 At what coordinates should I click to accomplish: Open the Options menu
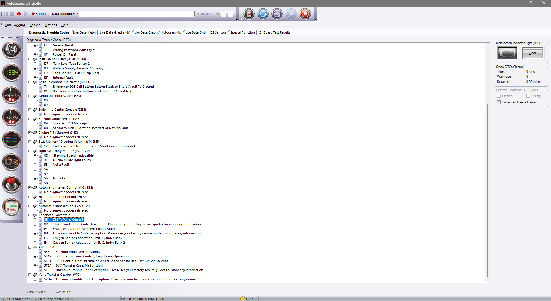pyautogui.click(x=51, y=25)
